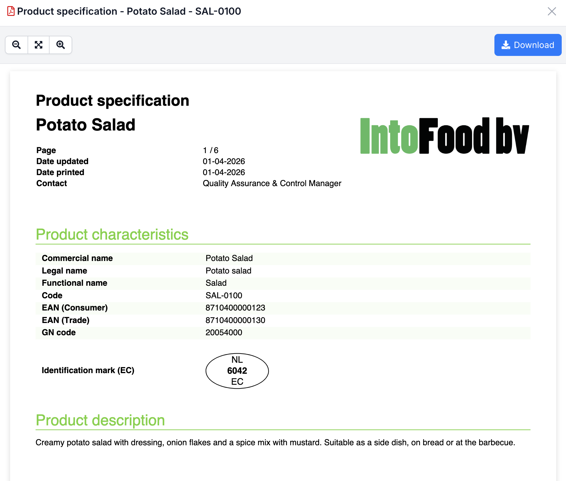Click the Date updated value 01-04-2026
Screen dimensions: 566x481
(224, 161)
